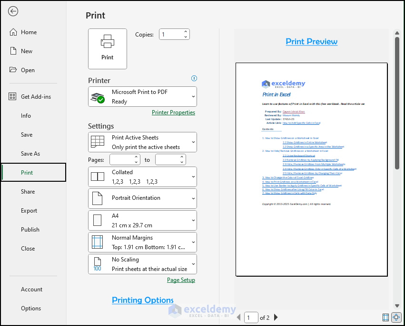Select Info in the sidebar

[x=34, y=116]
